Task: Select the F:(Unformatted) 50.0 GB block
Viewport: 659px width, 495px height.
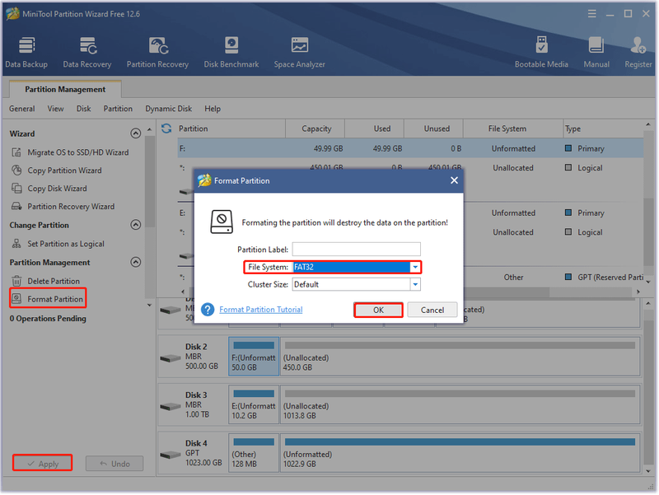Action: coord(254,356)
